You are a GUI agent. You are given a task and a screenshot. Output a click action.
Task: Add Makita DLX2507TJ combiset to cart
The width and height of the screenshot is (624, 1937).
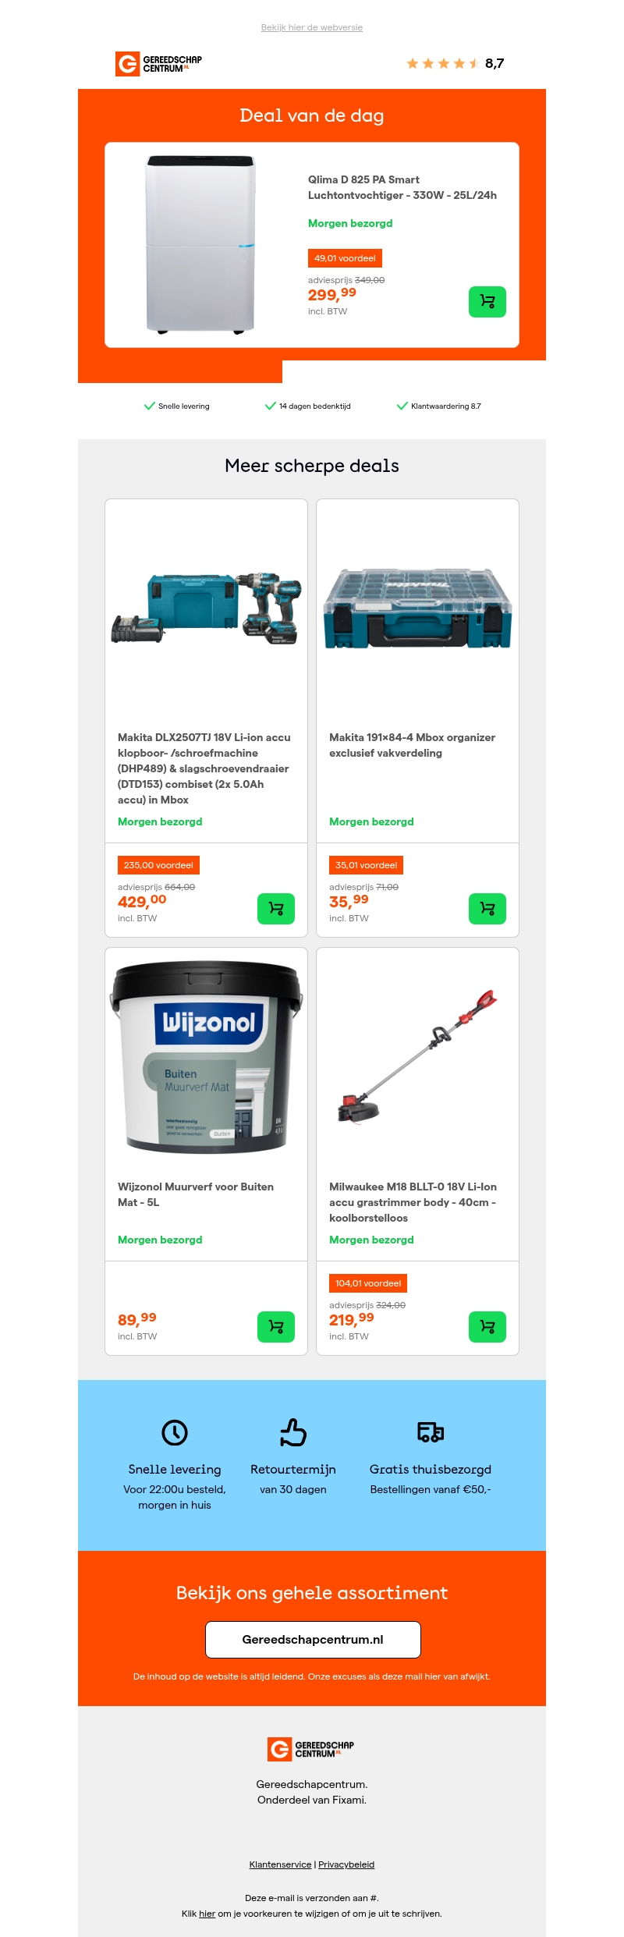(x=276, y=909)
